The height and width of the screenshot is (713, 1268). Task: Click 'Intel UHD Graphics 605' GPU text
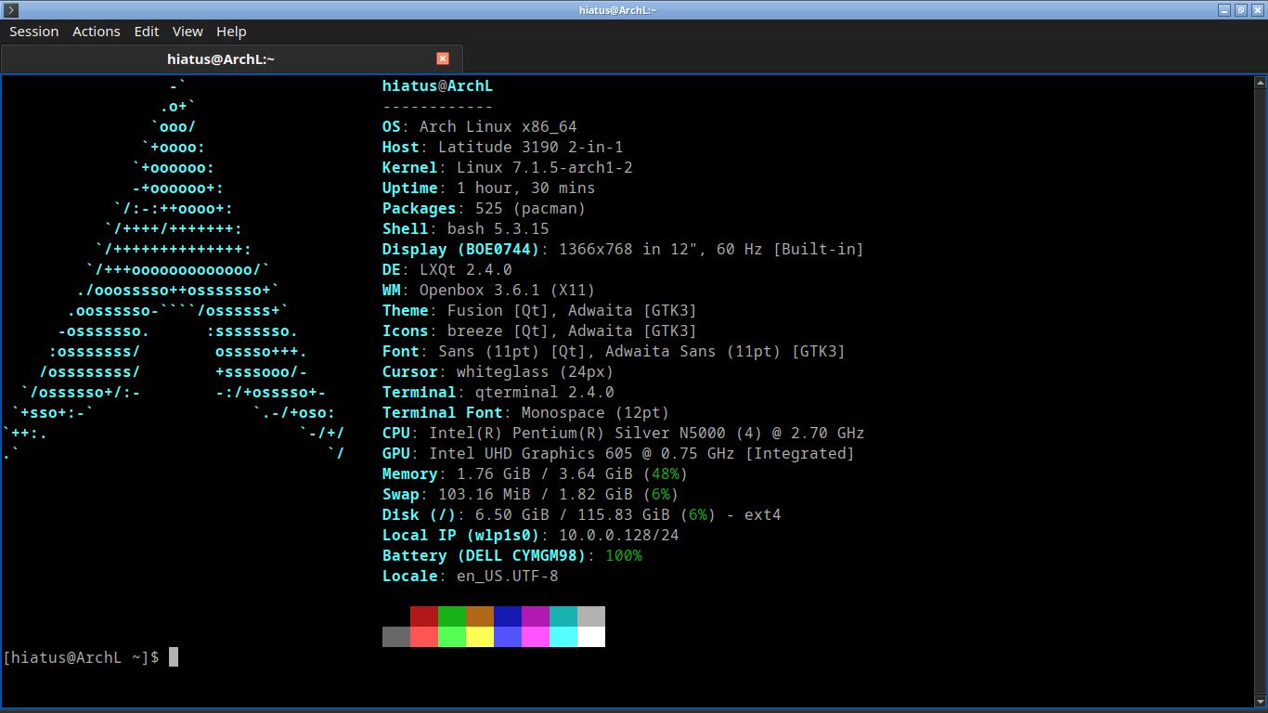tap(531, 454)
